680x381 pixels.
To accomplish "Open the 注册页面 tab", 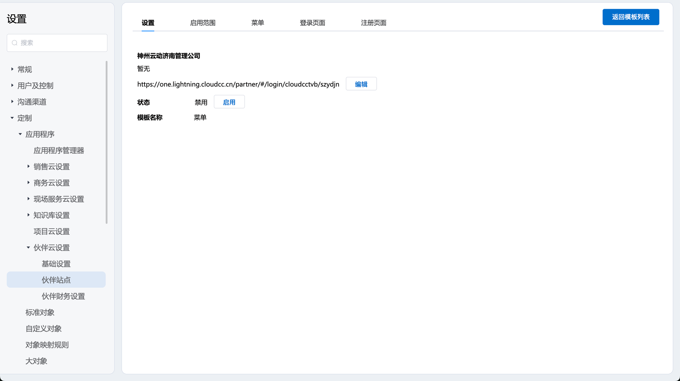I will point(373,23).
